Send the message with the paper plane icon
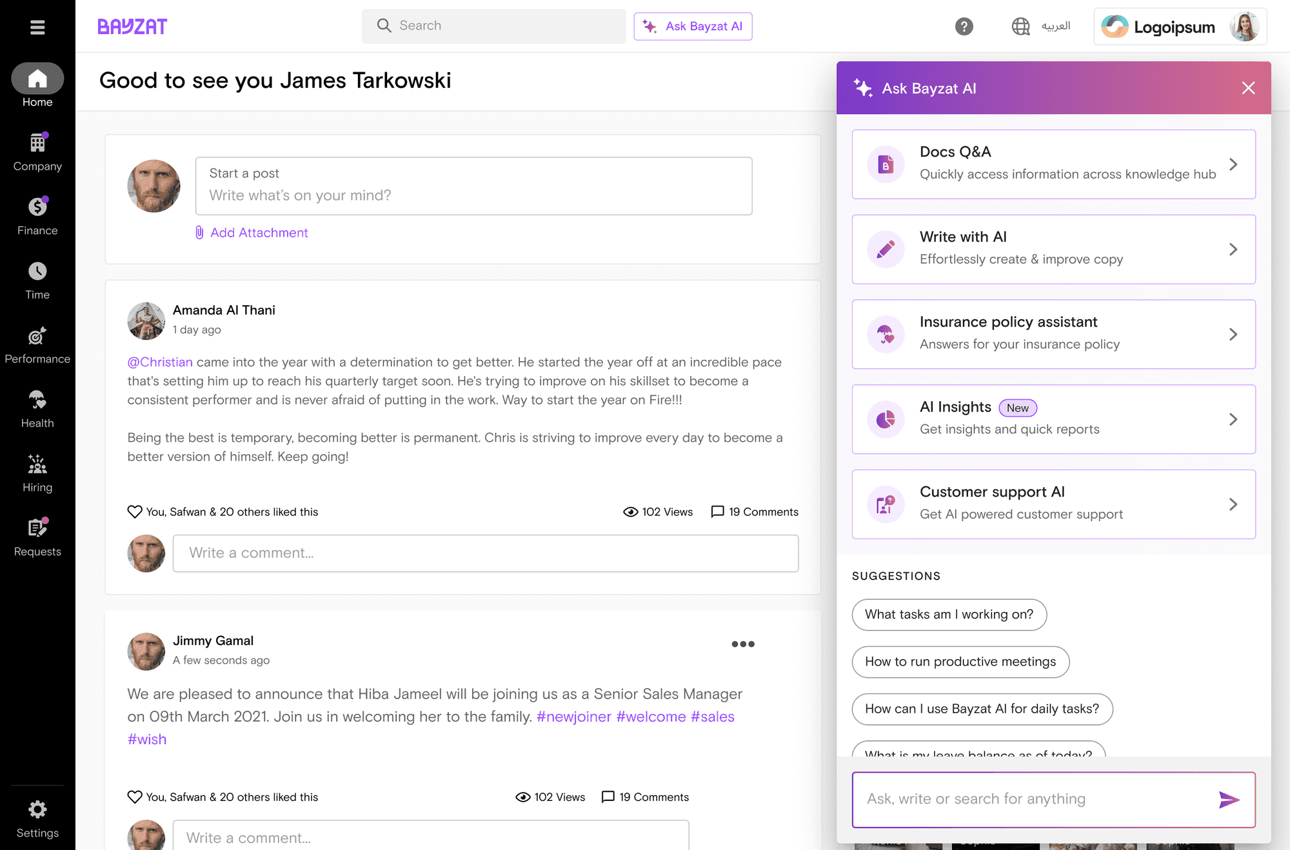 pos(1229,800)
